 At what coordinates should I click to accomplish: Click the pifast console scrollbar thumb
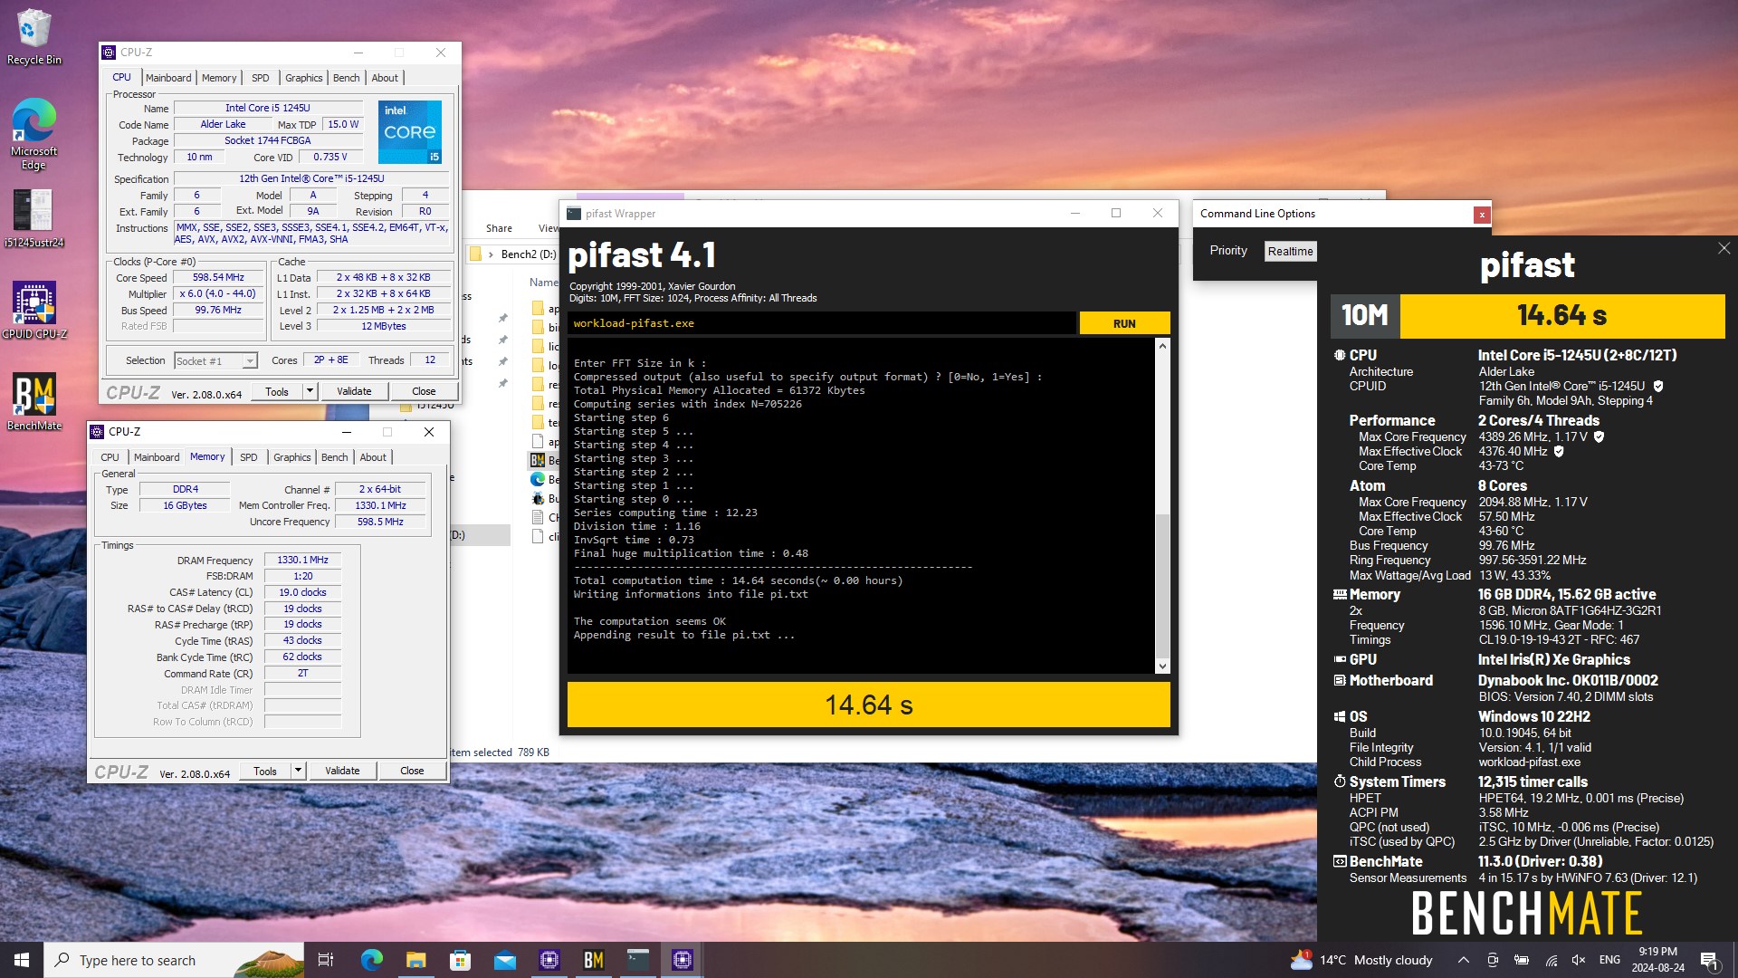1162,585
